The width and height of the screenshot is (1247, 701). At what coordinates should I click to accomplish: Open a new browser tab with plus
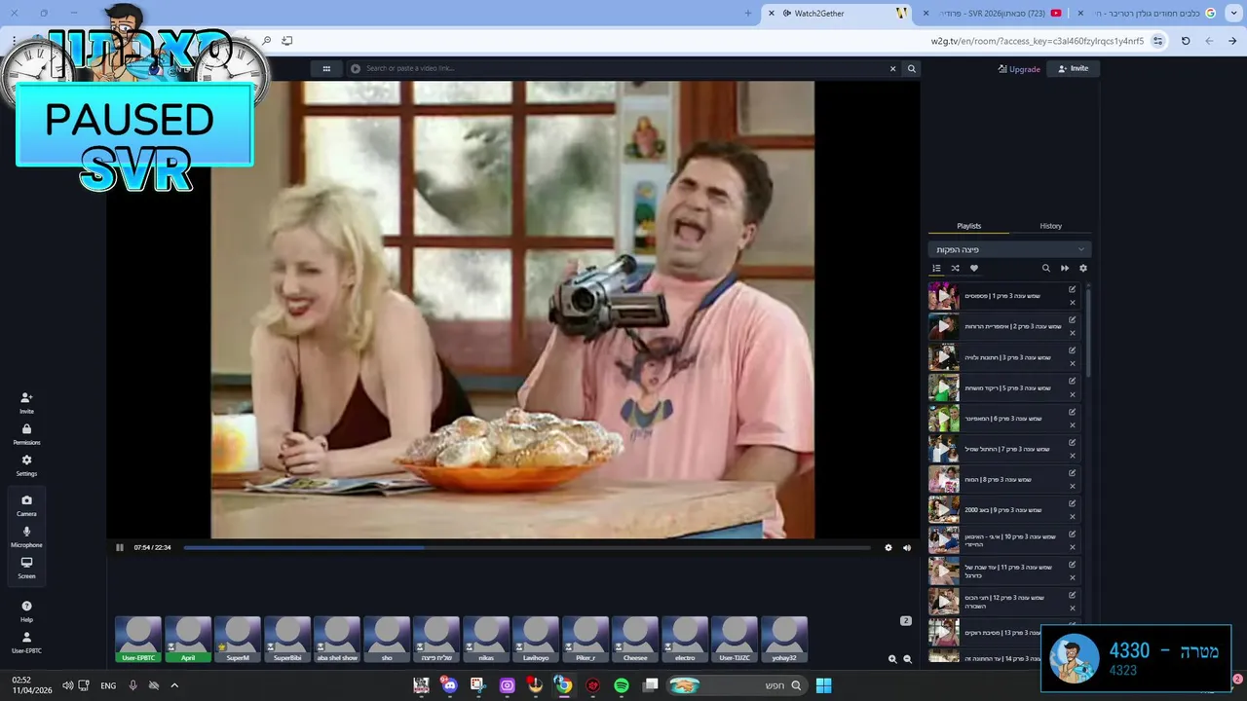click(x=748, y=13)
